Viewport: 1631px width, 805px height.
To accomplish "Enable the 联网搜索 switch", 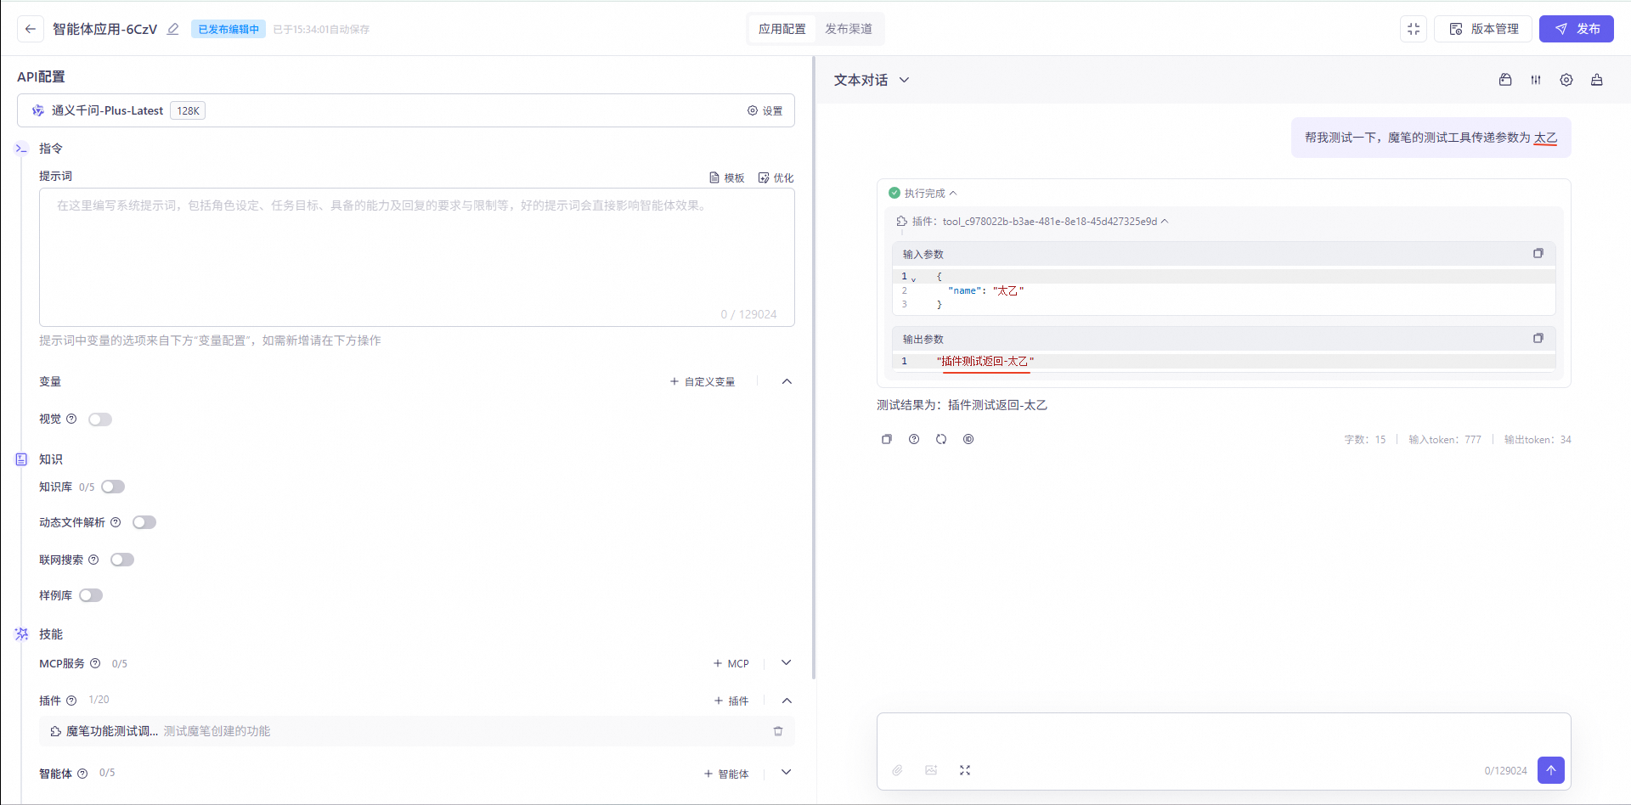I will 122,560.
